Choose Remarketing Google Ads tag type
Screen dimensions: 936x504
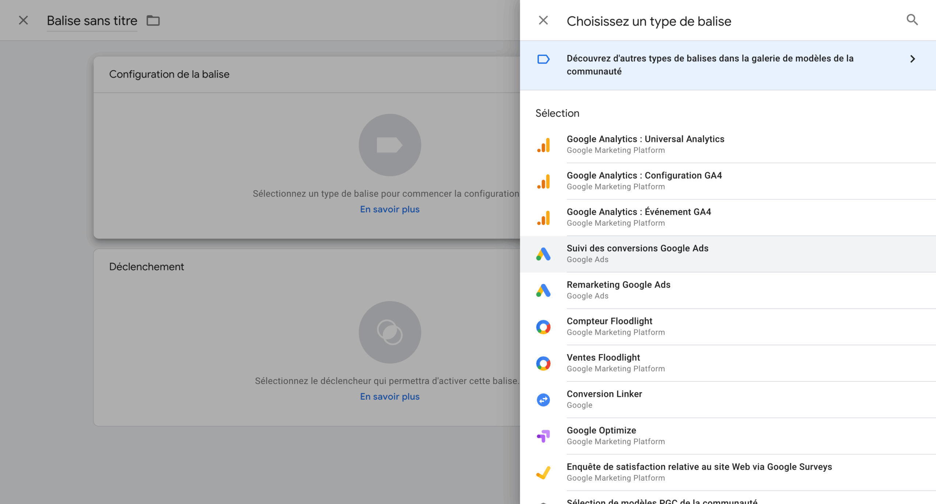pos(618,290)
